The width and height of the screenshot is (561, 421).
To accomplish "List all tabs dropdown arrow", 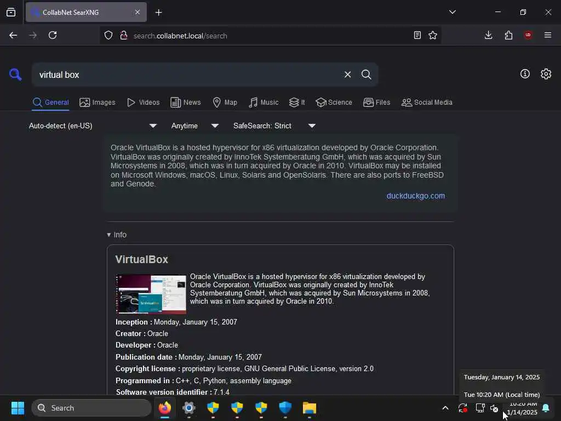I will tap(452, 12).
